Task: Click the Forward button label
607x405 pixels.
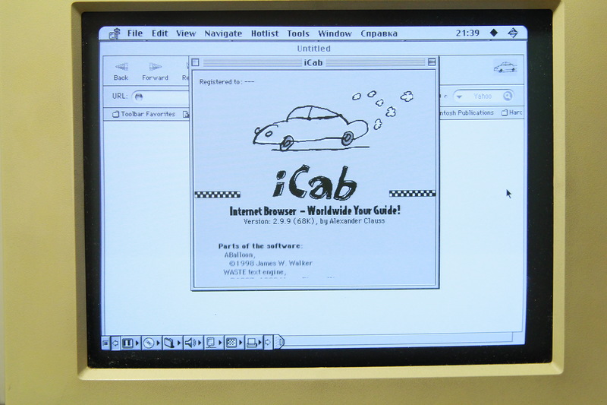Action: pos(155,78)
